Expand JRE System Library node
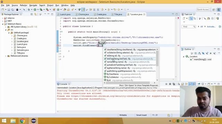222x124 pixels. coord(6,27)
